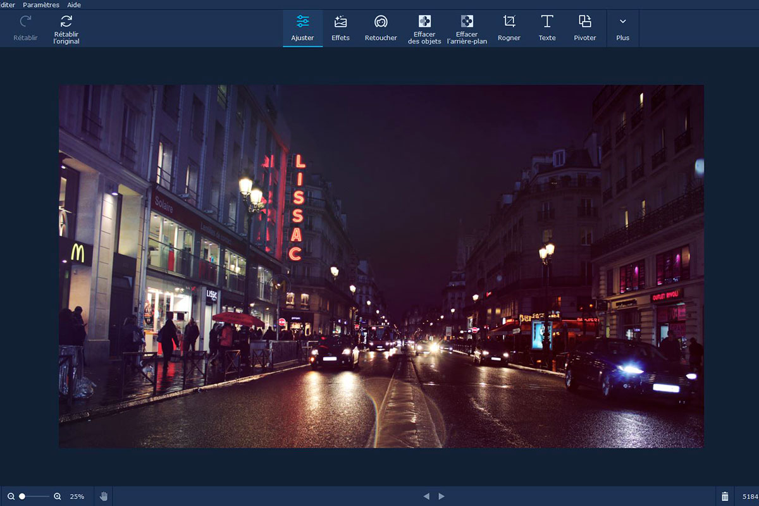Image resolution: width=759 pixels, height=506 pixels.
Task: Choose Effacer des objets tool
Action: pos(424,28)
